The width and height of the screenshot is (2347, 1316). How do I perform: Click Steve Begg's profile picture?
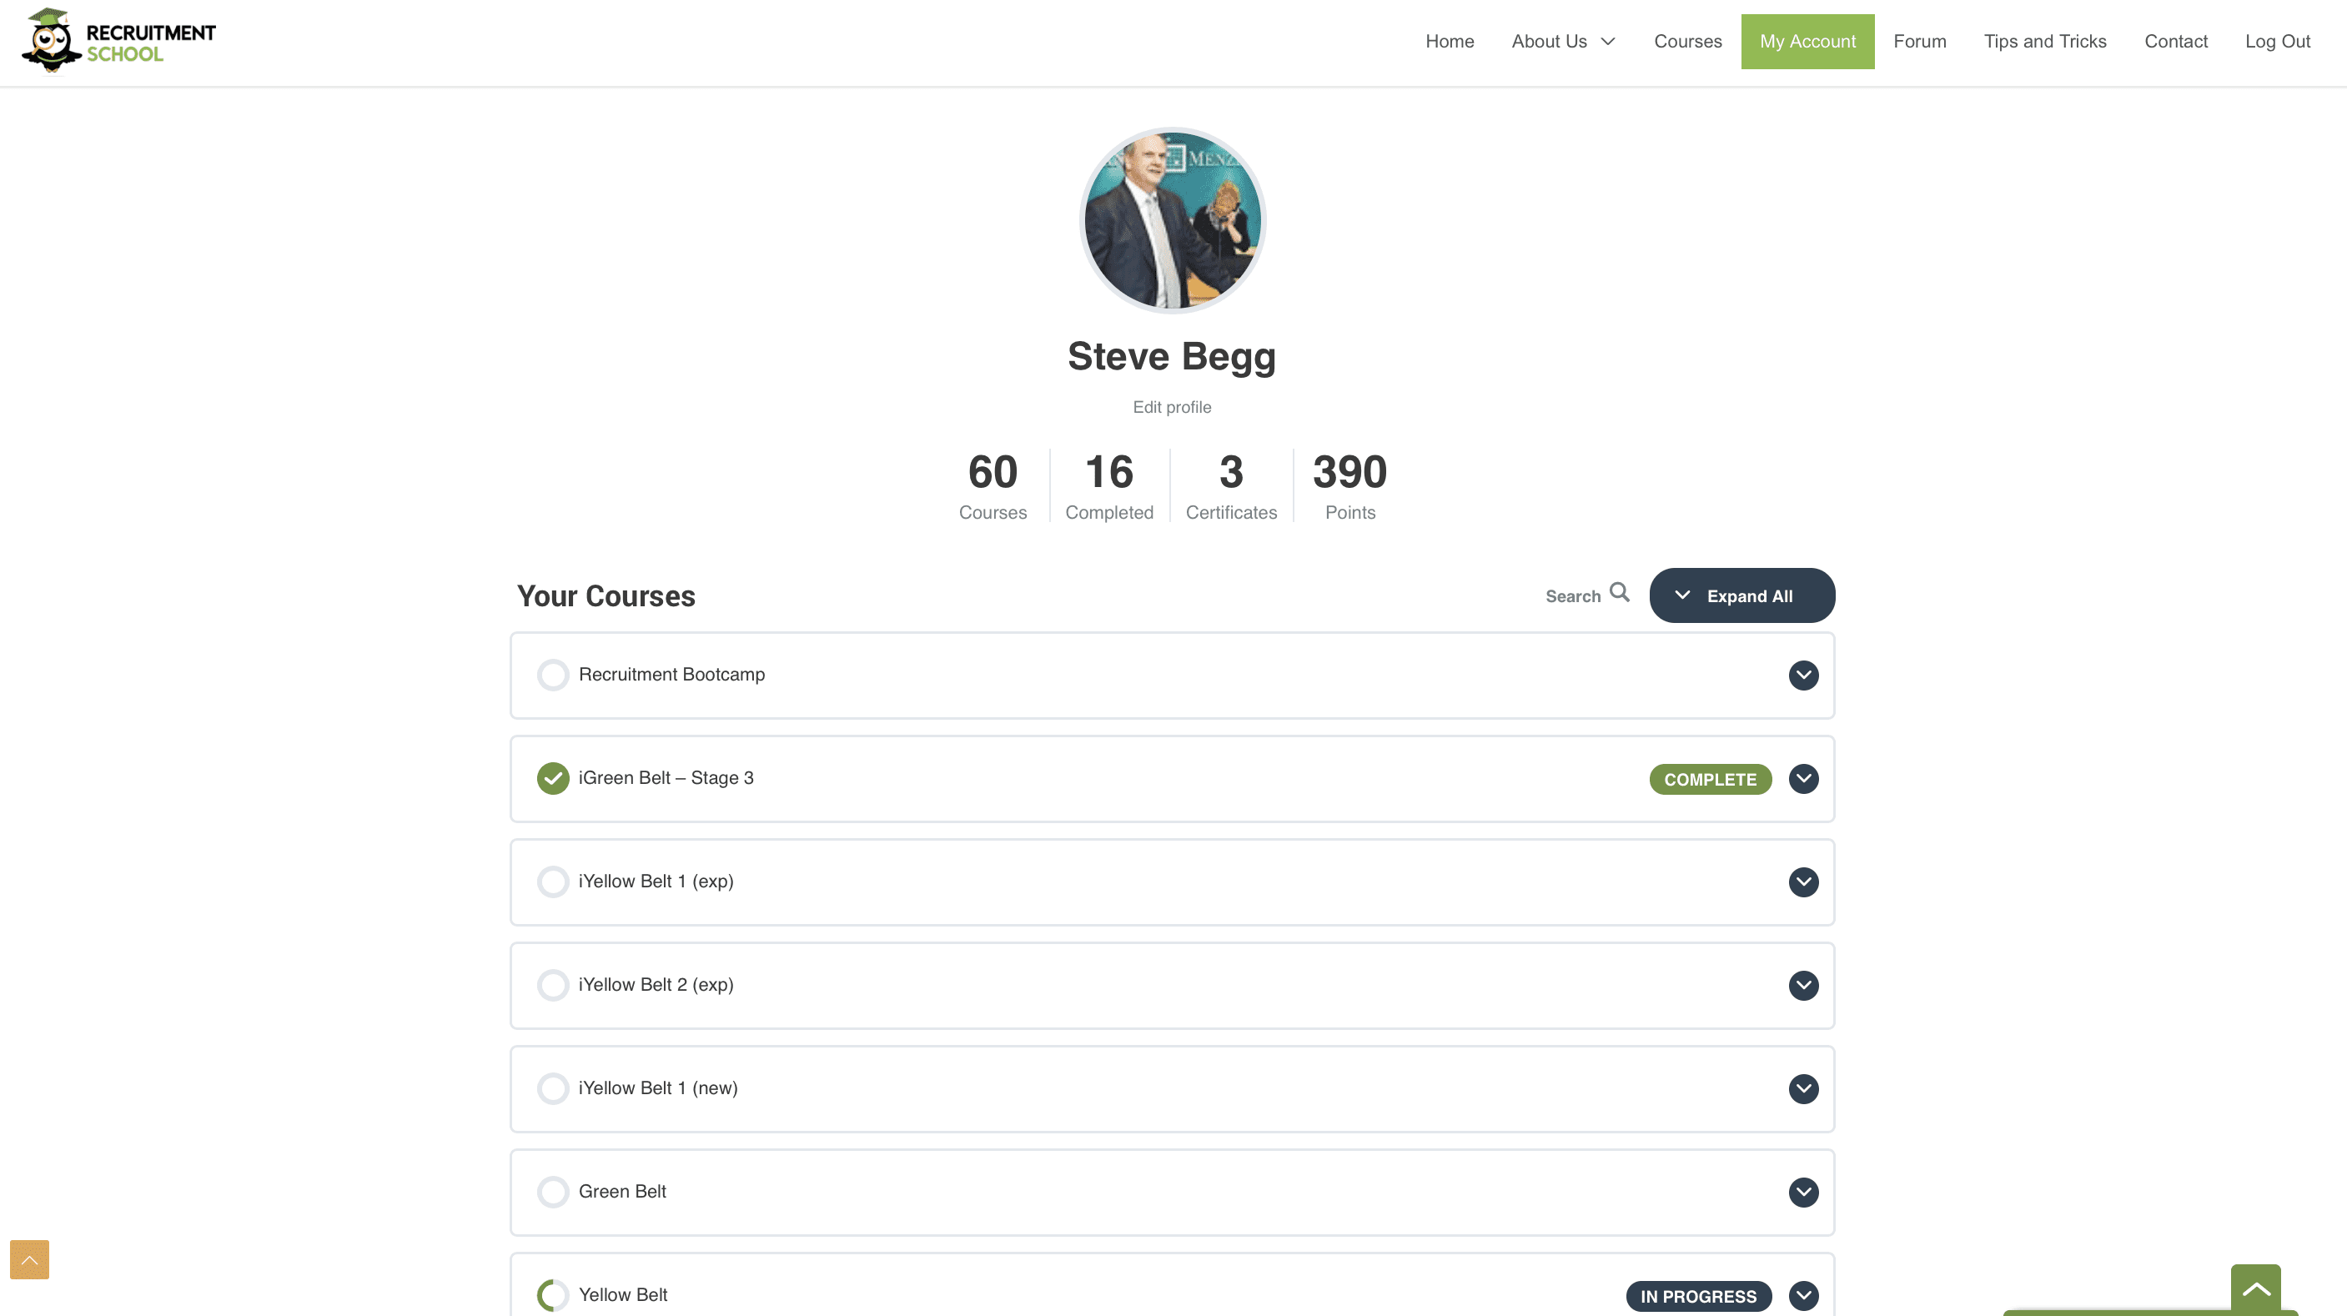[1173, 220]
